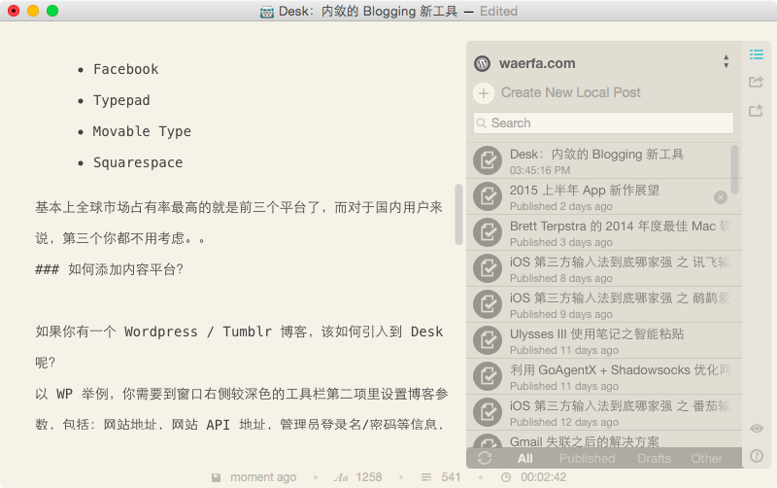This screenshot has width=777, height=488.
Task: Switch to the Drafts tab
Action: point(654,459)
